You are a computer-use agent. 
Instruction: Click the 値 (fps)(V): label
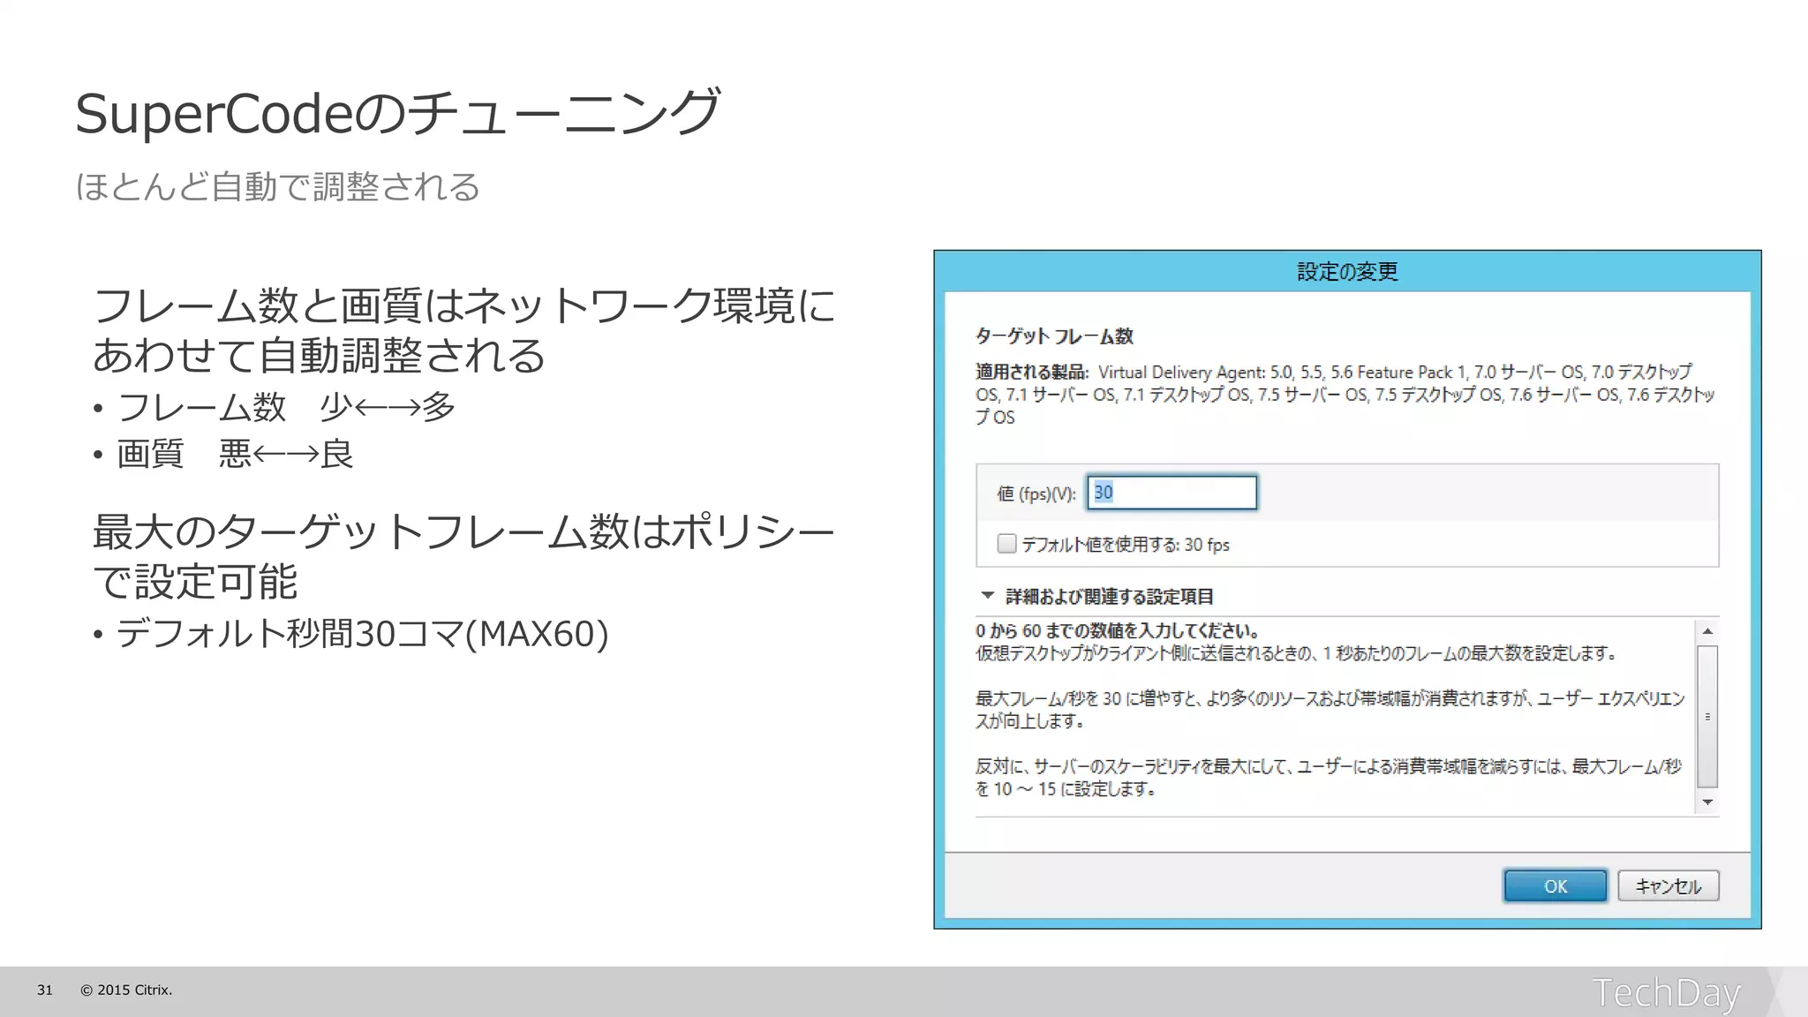point(1036,493)
